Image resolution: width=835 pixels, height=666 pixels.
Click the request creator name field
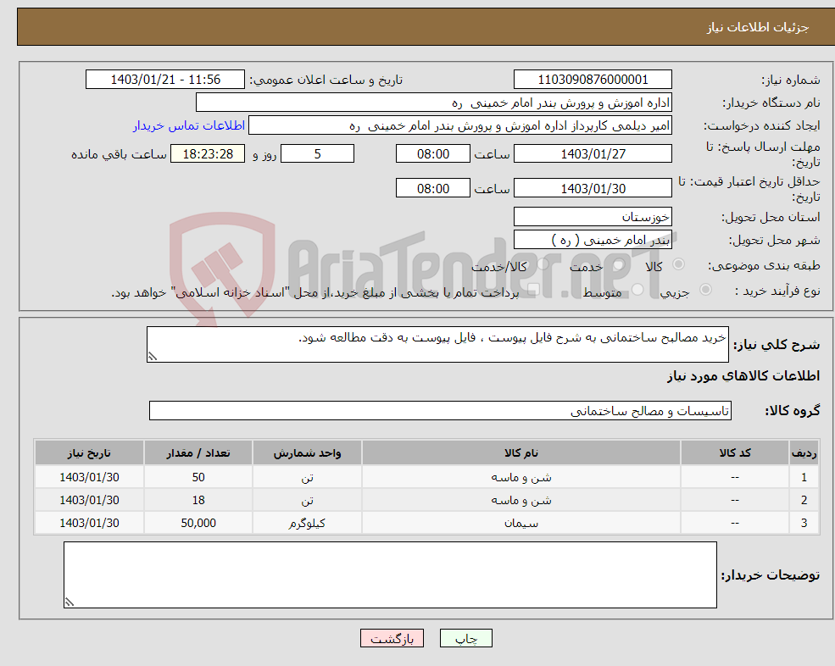coord(460,125)
